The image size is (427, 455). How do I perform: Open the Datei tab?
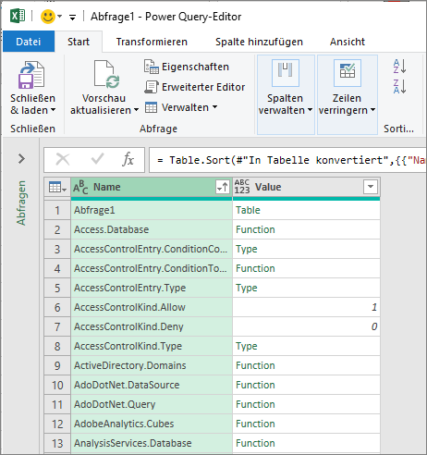(x=29, y=42)
